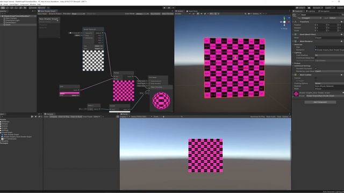344x193 pixels.
Task: Open the Layers dropdown
Action: tap(329, 8)
